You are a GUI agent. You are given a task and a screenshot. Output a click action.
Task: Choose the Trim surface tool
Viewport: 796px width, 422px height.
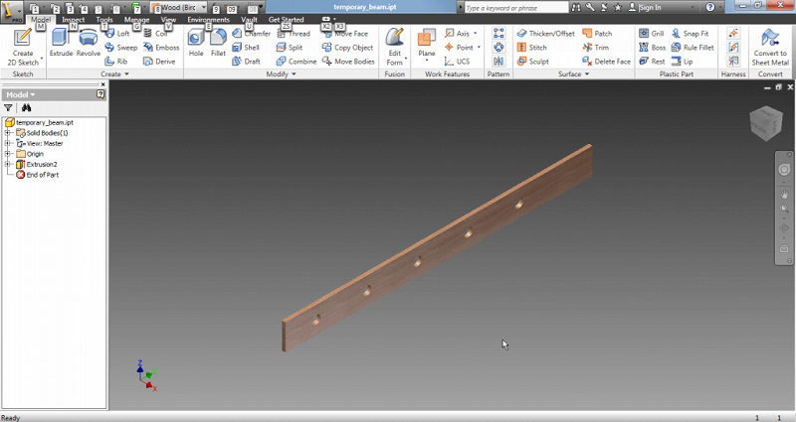[595, 47]
